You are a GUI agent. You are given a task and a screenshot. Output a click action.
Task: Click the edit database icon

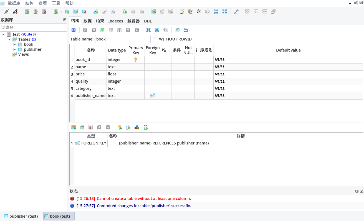(36, 11)
